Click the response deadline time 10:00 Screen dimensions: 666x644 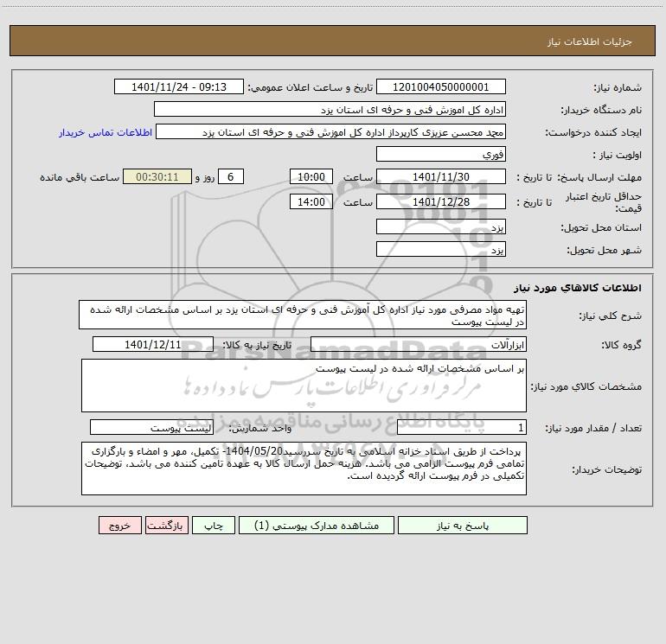(311, 176)
